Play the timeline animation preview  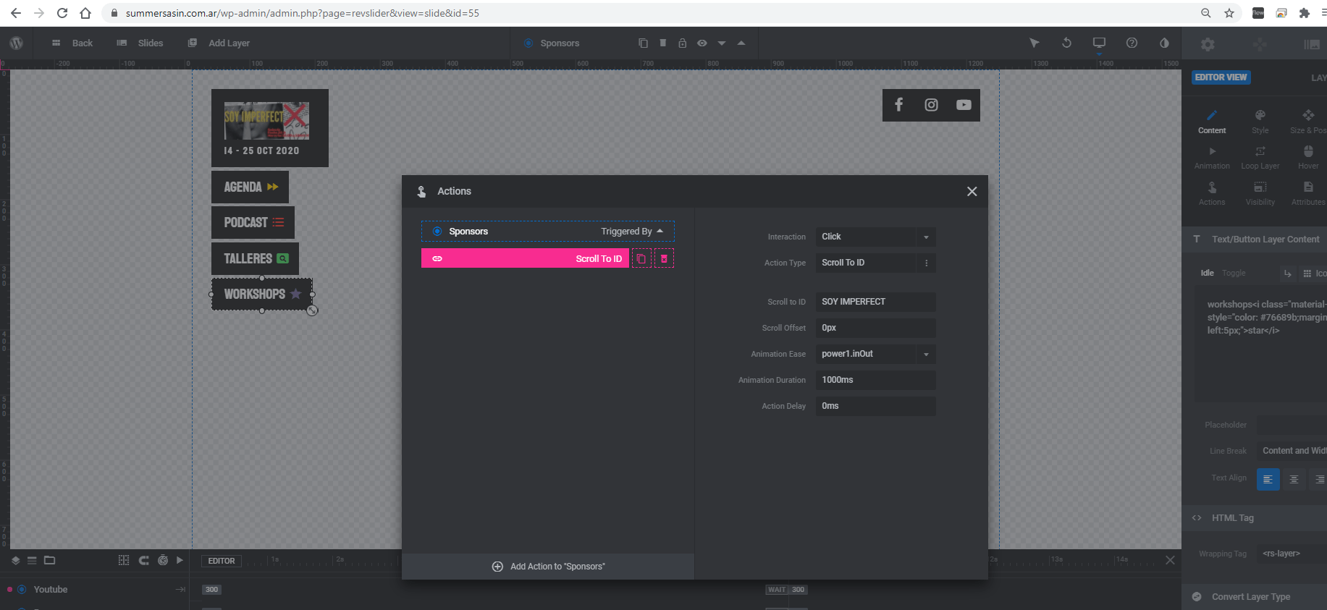[180, 560]
